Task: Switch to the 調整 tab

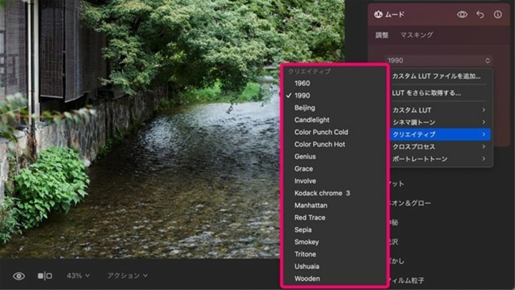Action: pyautogui.click(x=382, y=35)
